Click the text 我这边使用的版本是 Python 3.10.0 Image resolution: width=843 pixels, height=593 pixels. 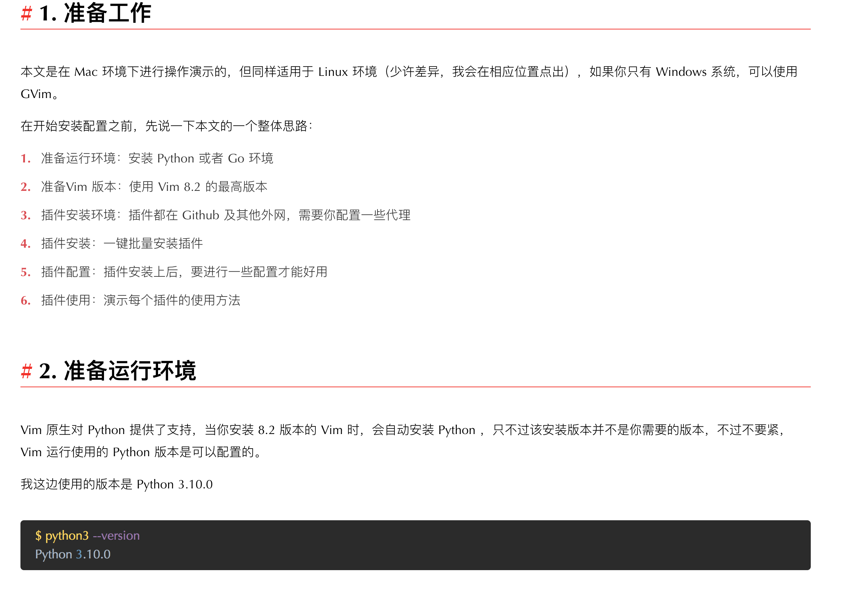pyautogui.click(x=117, y=485)
